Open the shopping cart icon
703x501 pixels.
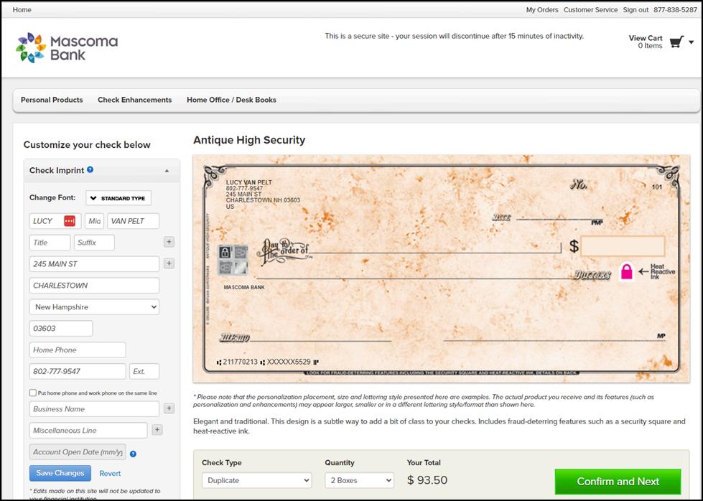click(x=676, y=42)
